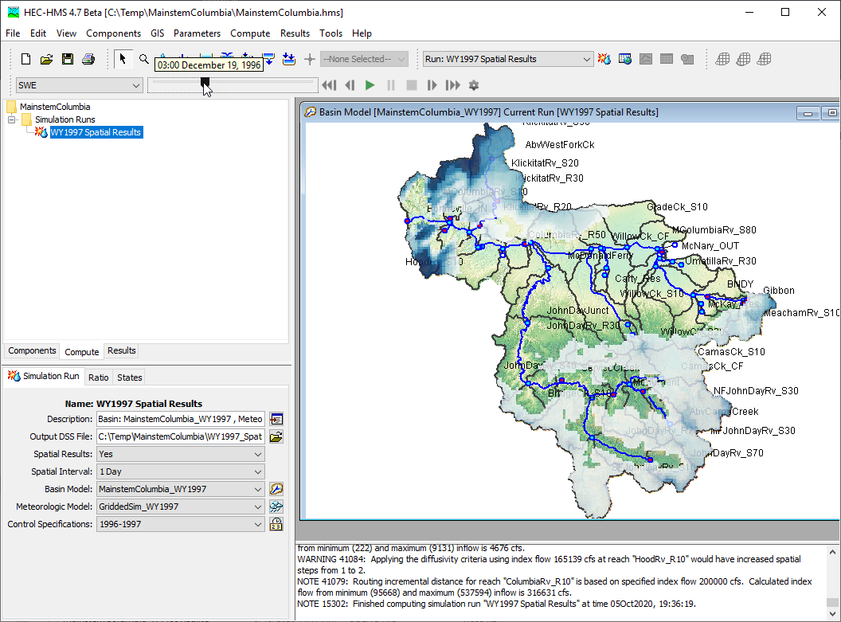Click the Basin Model editor icon
Screen dimensions: 841x622
[x=276, y=489]
